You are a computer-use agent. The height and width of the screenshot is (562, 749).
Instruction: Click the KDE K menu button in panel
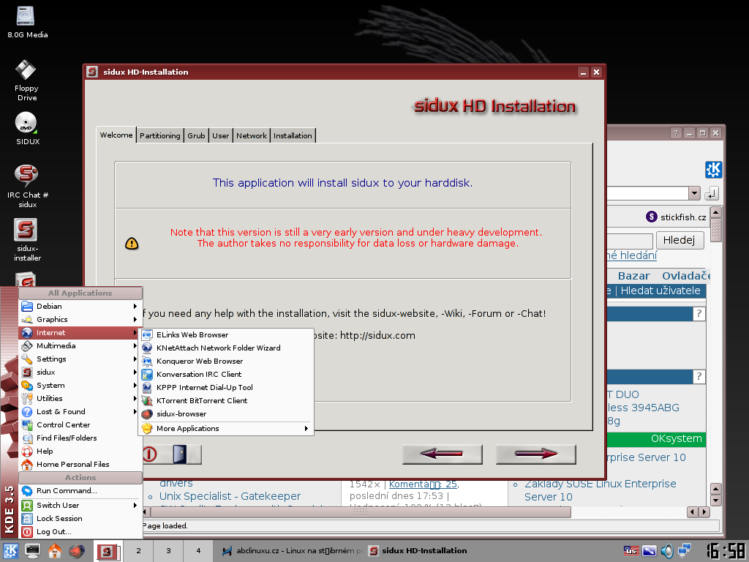click(10, 551)
